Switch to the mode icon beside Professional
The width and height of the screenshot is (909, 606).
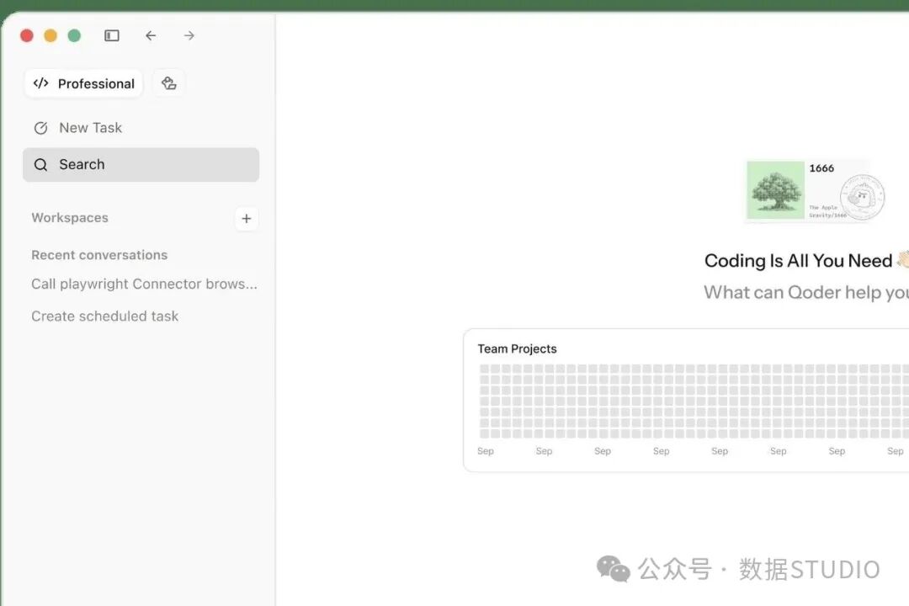click(168, 83)
